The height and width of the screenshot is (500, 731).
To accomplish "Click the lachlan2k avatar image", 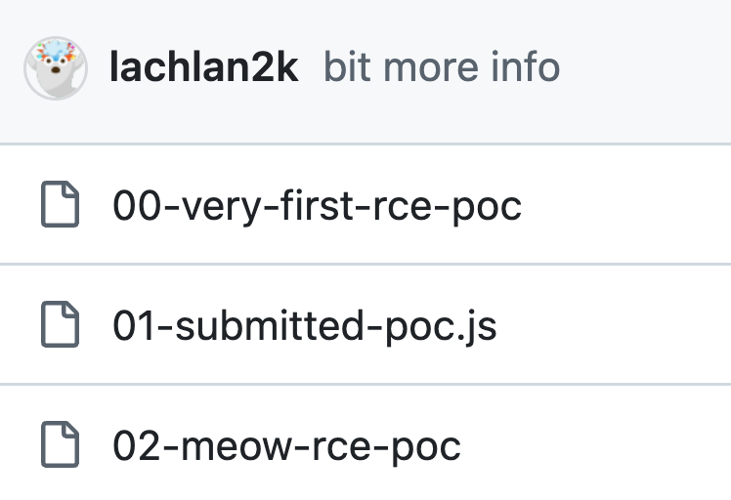I will [57, 68].
